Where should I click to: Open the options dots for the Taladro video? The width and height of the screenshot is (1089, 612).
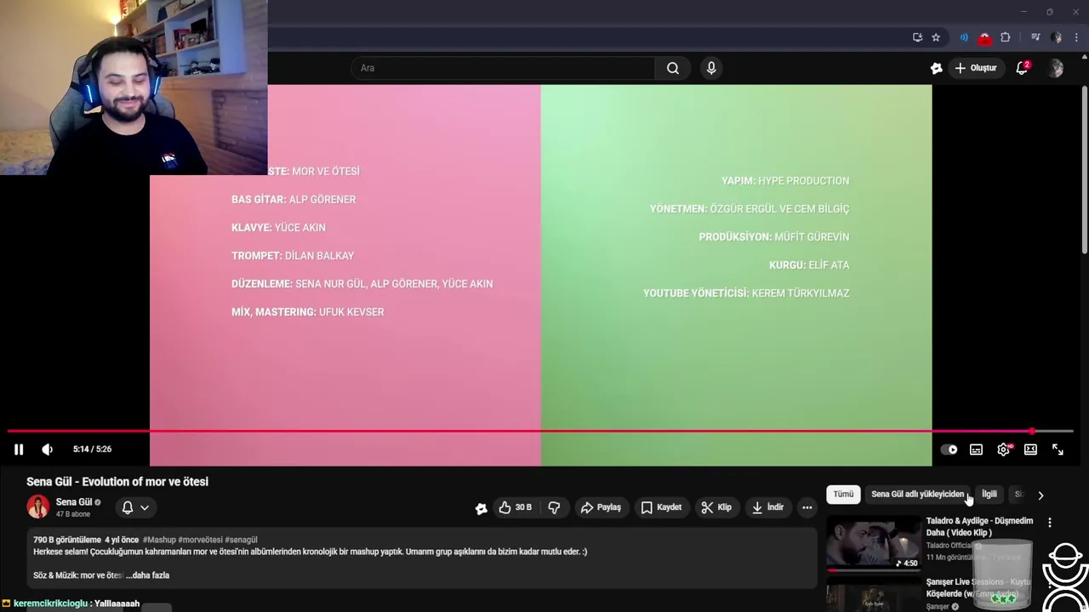[1050, 523]
